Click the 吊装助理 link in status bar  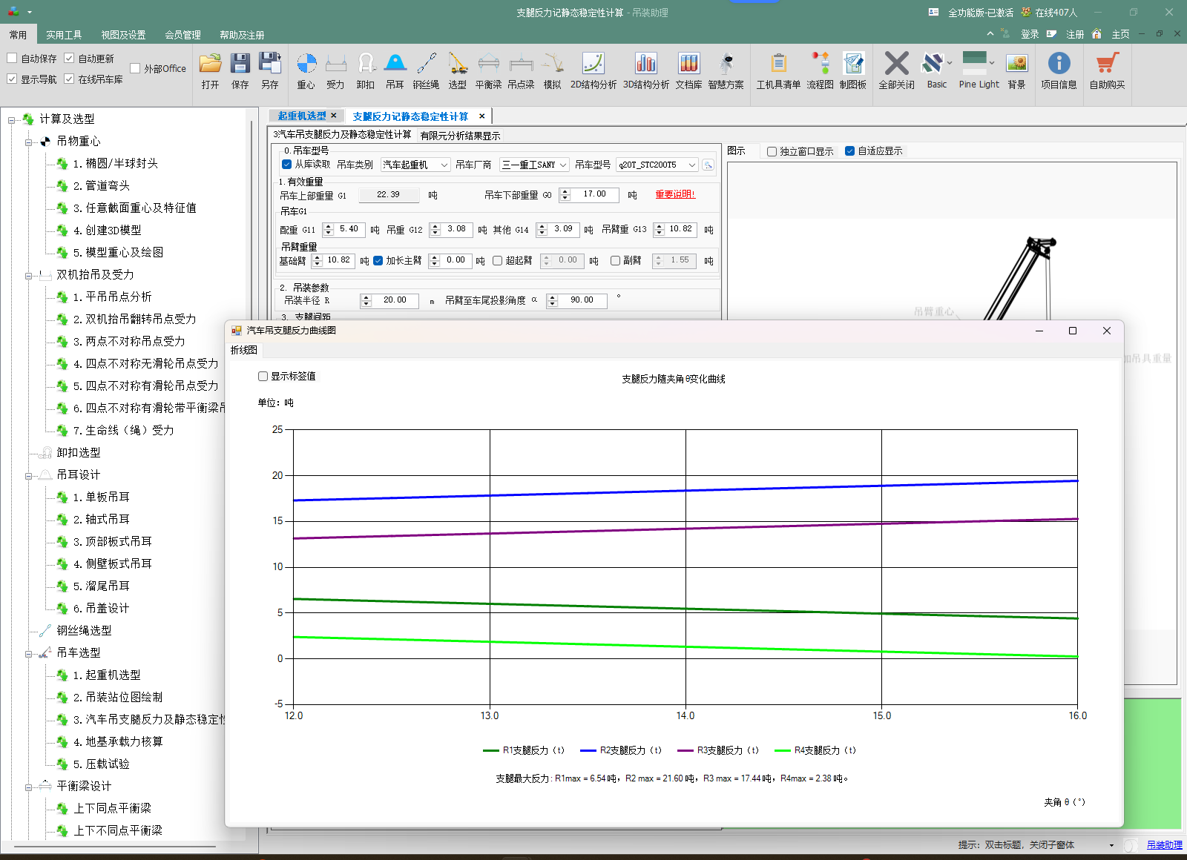(x=1164, y=845)
